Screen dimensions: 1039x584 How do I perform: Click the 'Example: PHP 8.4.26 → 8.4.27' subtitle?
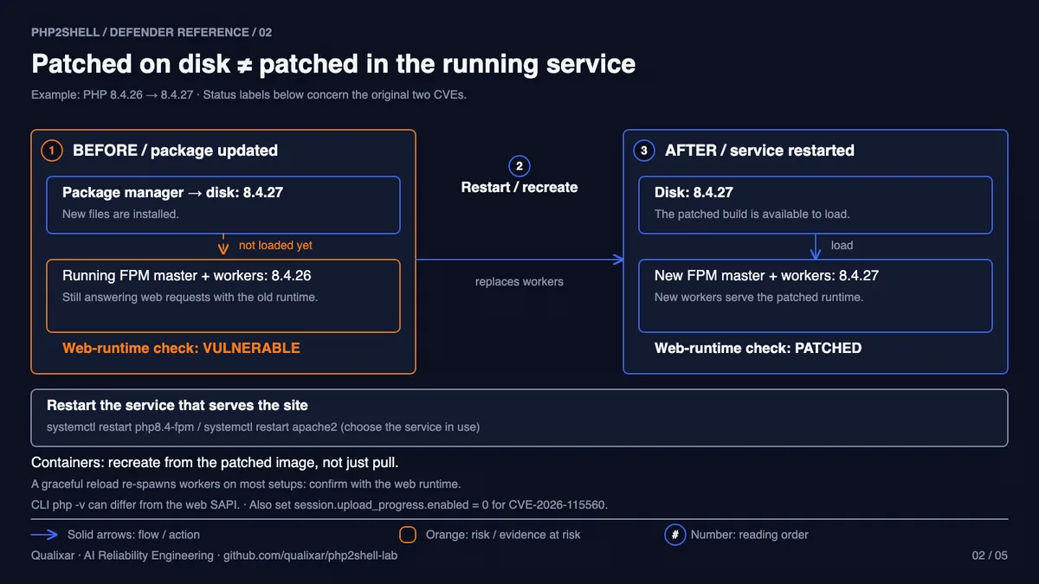tap(111, 94)
